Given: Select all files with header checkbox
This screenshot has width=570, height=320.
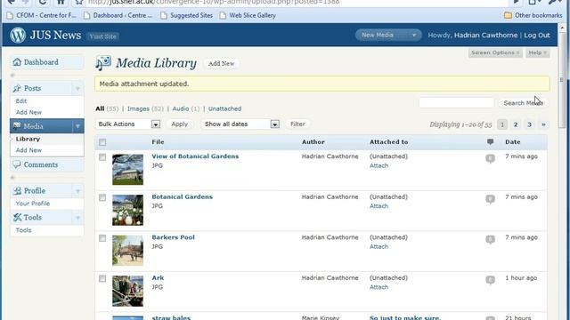Looking at the screenshot, I should (x=102, y=142).
